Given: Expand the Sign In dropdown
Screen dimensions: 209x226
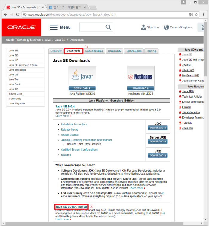Looking at the screenshot, I should (158, 27).
